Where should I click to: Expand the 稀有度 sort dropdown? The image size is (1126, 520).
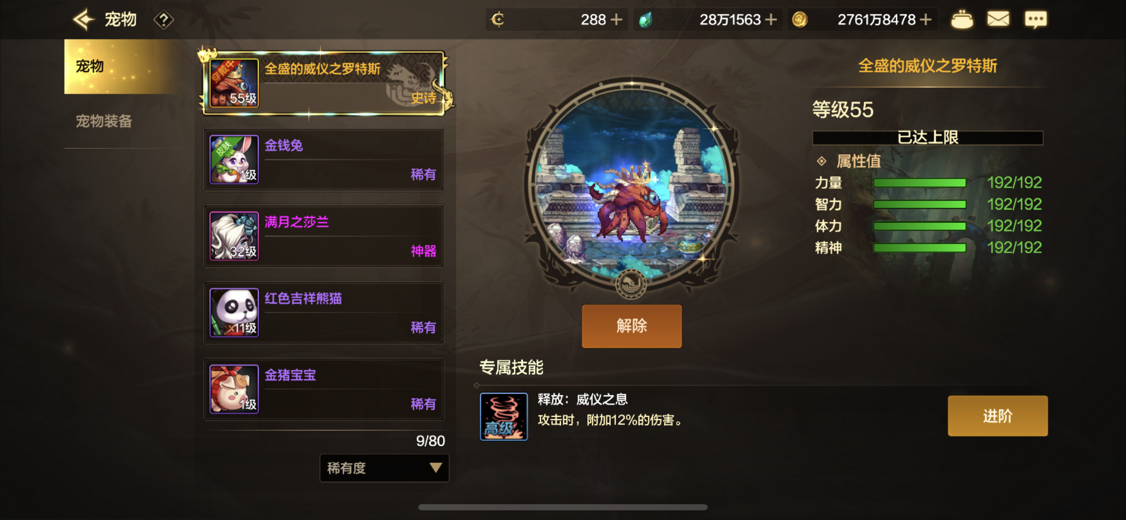click(x=384, y=468)
